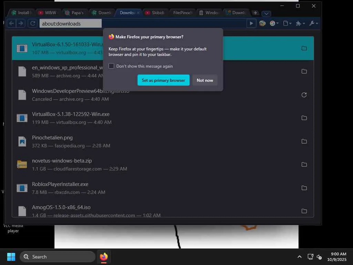Select Pinochetalien.png file name
Image resolution: width=353 pixels, height=265 pixels.
point(52,137)
